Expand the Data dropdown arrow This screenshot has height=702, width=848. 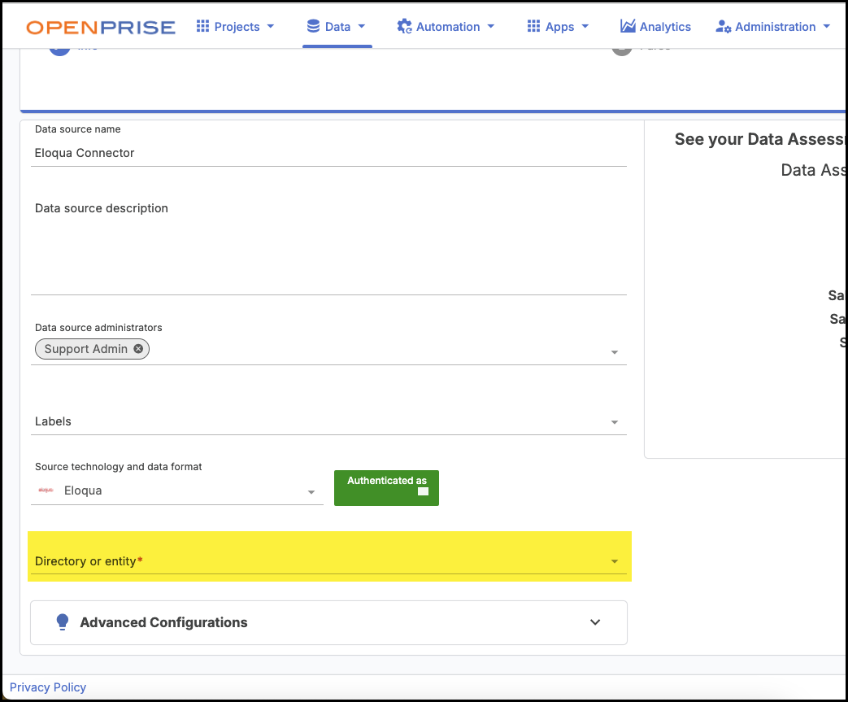coord(362,27)
